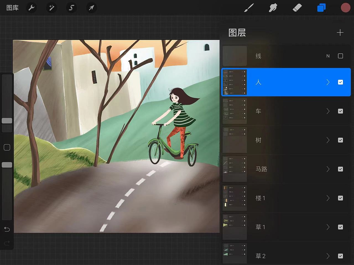The height and width of the screenshot is (265, 354).
Task: Hide the 车 layer group
Action: pyautogui.click(x=340, y=111)
